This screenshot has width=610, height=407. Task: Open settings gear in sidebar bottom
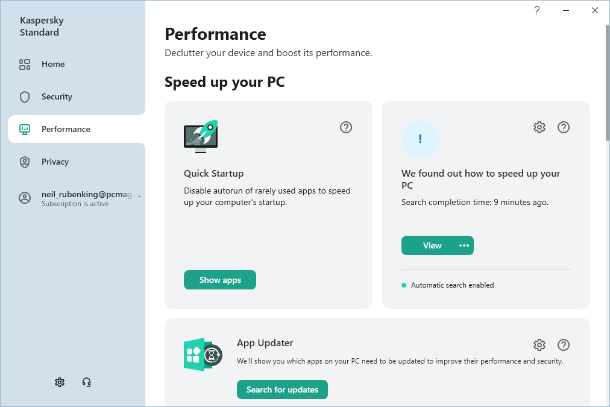[x=60, y=382]
